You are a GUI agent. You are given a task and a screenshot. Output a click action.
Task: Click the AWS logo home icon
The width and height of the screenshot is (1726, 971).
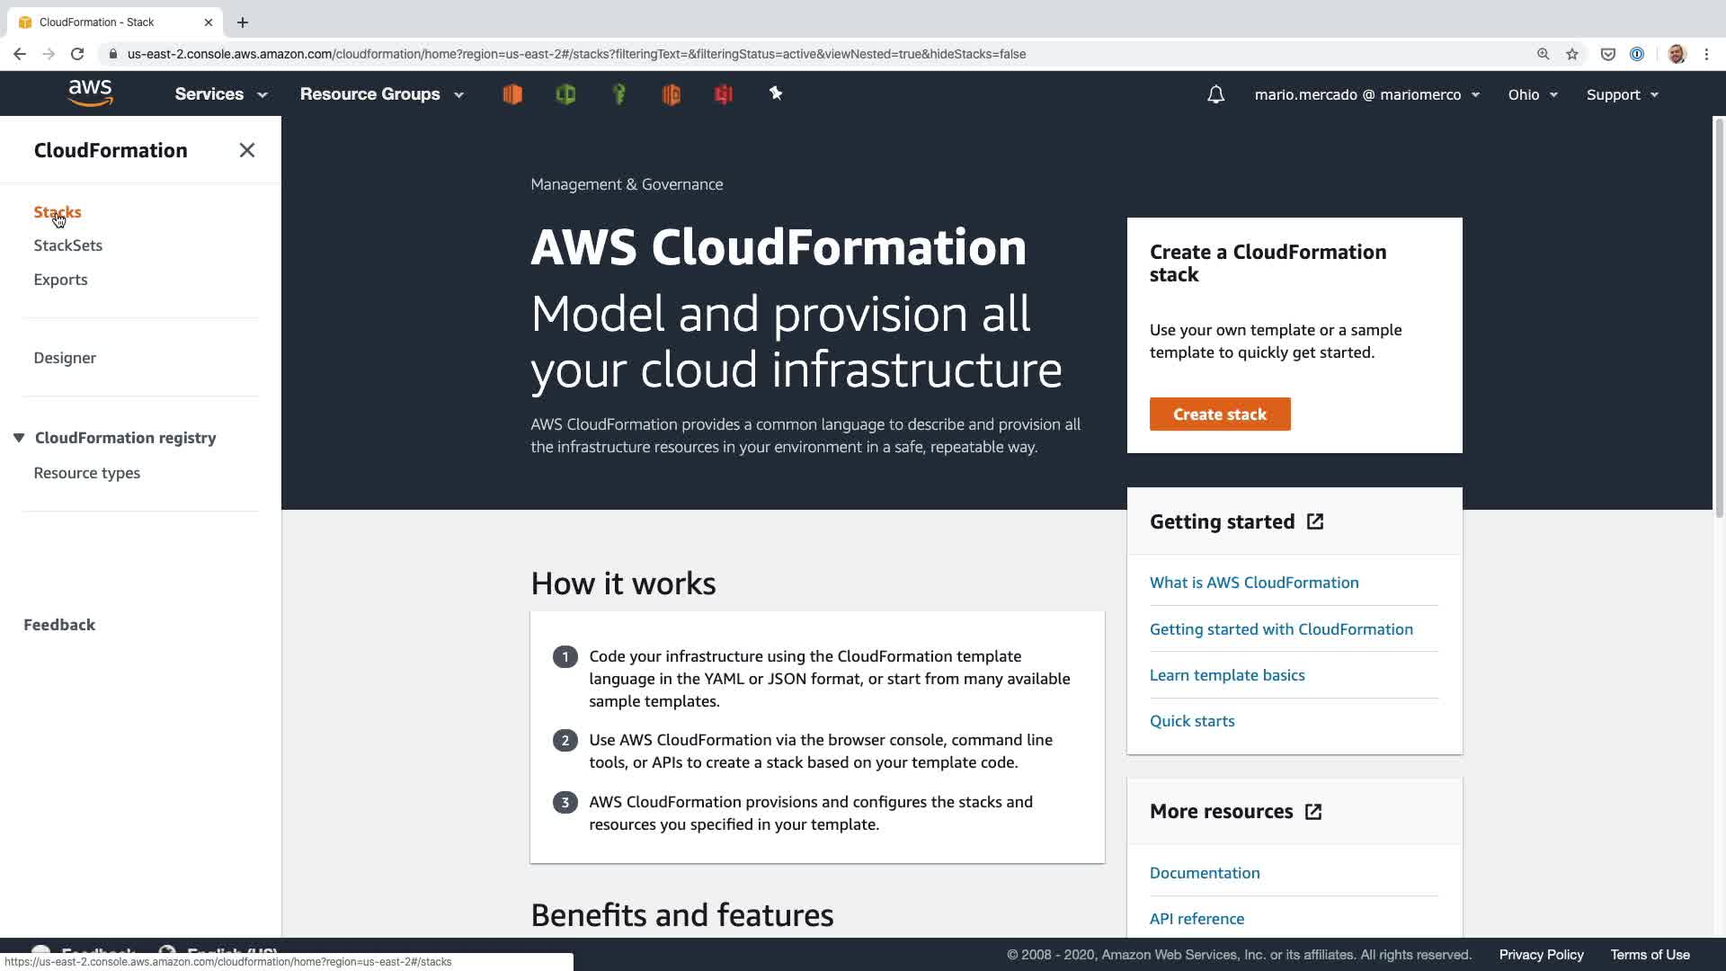91,94
